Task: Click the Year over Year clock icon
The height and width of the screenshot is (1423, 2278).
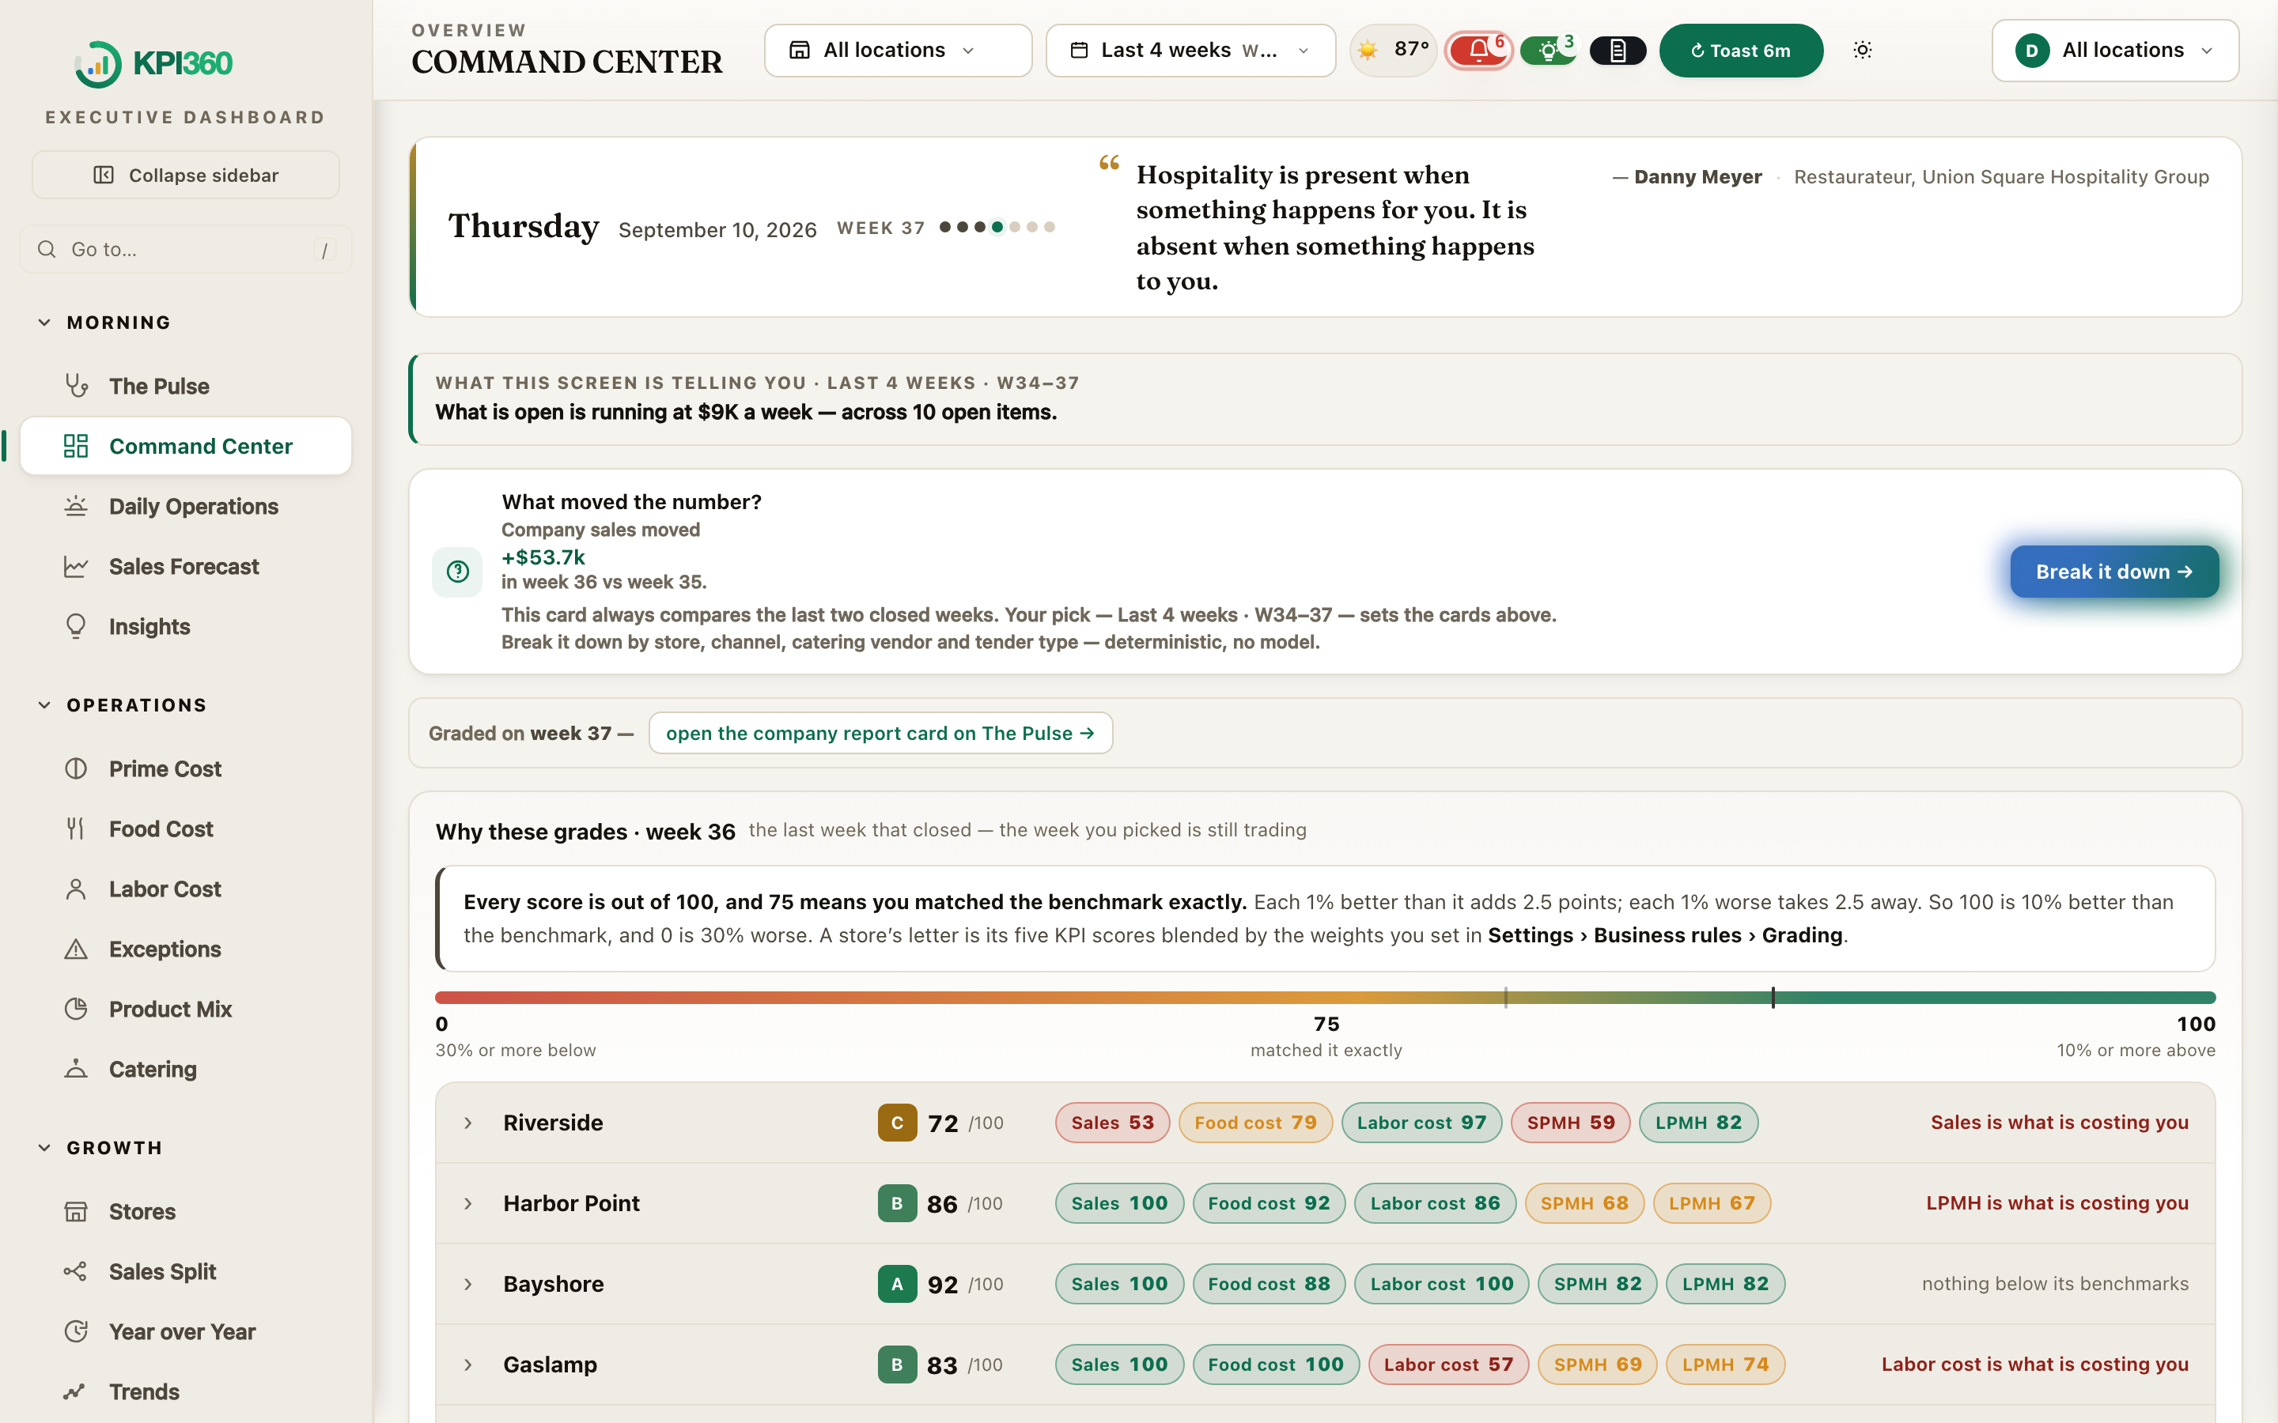Action: (76, 1332)
